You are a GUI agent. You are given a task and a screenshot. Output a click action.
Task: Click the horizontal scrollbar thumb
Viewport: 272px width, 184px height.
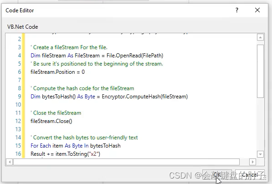127,162
